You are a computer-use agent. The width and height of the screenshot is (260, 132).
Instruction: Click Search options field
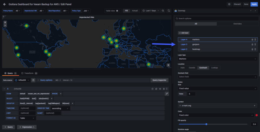pos(217,19)
